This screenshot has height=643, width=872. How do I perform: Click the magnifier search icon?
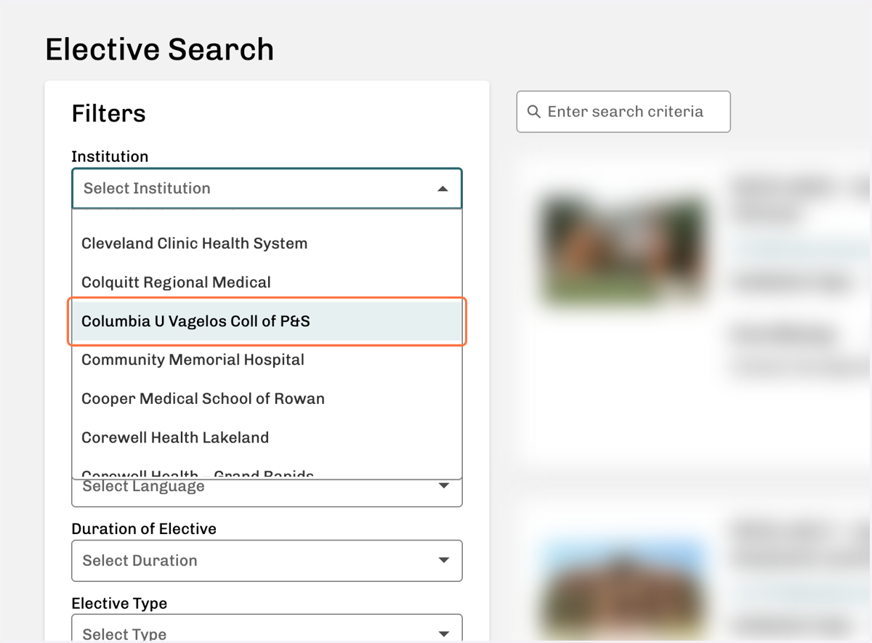[534, 112]
